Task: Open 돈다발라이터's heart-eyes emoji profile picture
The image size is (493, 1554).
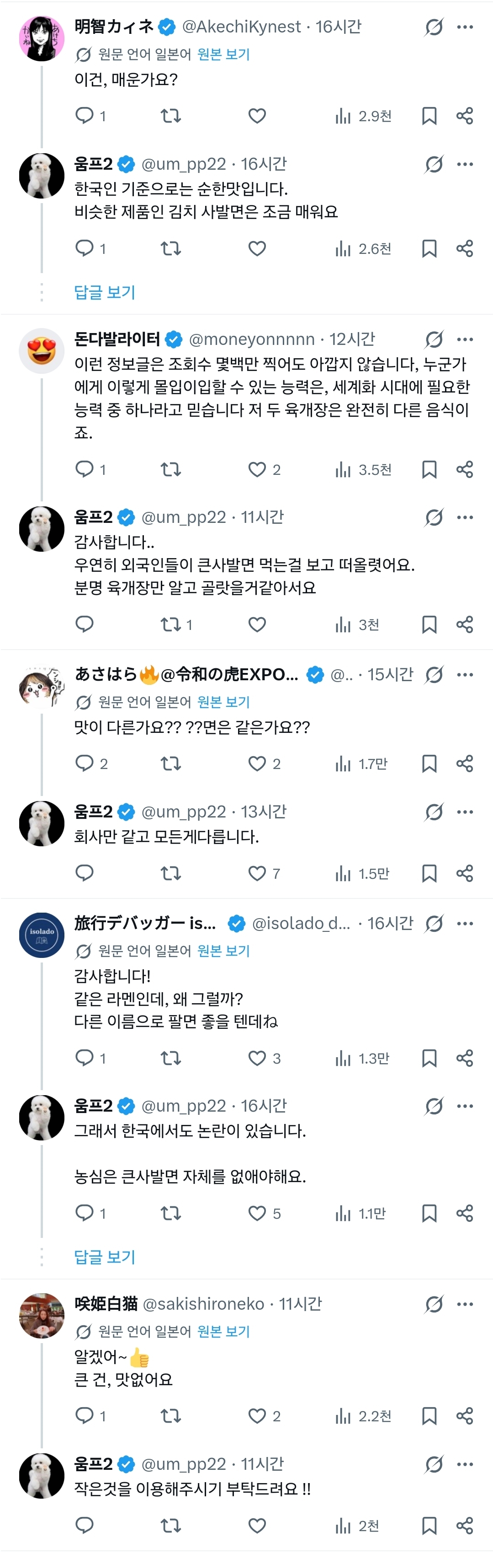Action: (42, 351)
